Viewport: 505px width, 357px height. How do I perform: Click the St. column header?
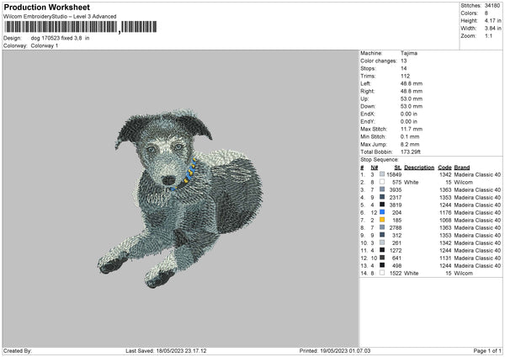coord(398,167)
